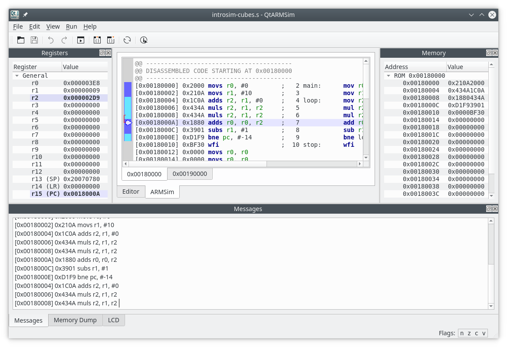Run the program with the play toolbar icon
507x347 pixels.
(x=81, y=40)
